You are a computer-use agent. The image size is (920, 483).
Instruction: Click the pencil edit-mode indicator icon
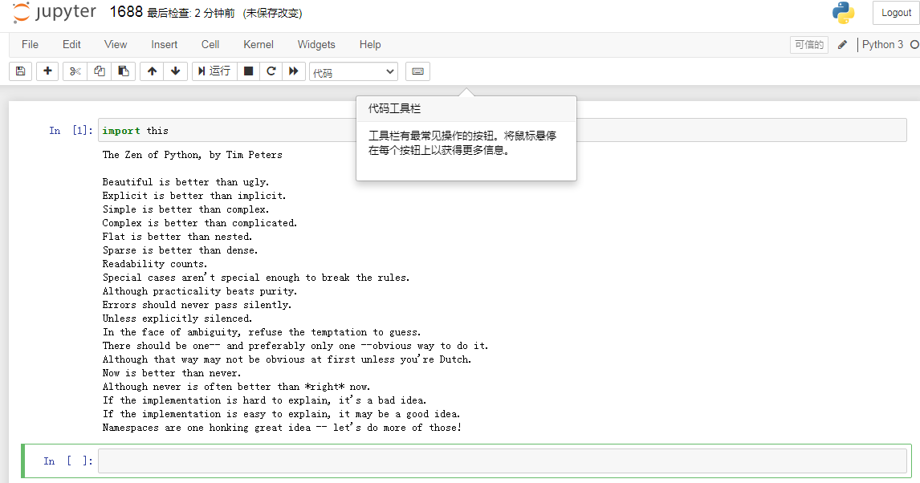(x=842, y=45)
